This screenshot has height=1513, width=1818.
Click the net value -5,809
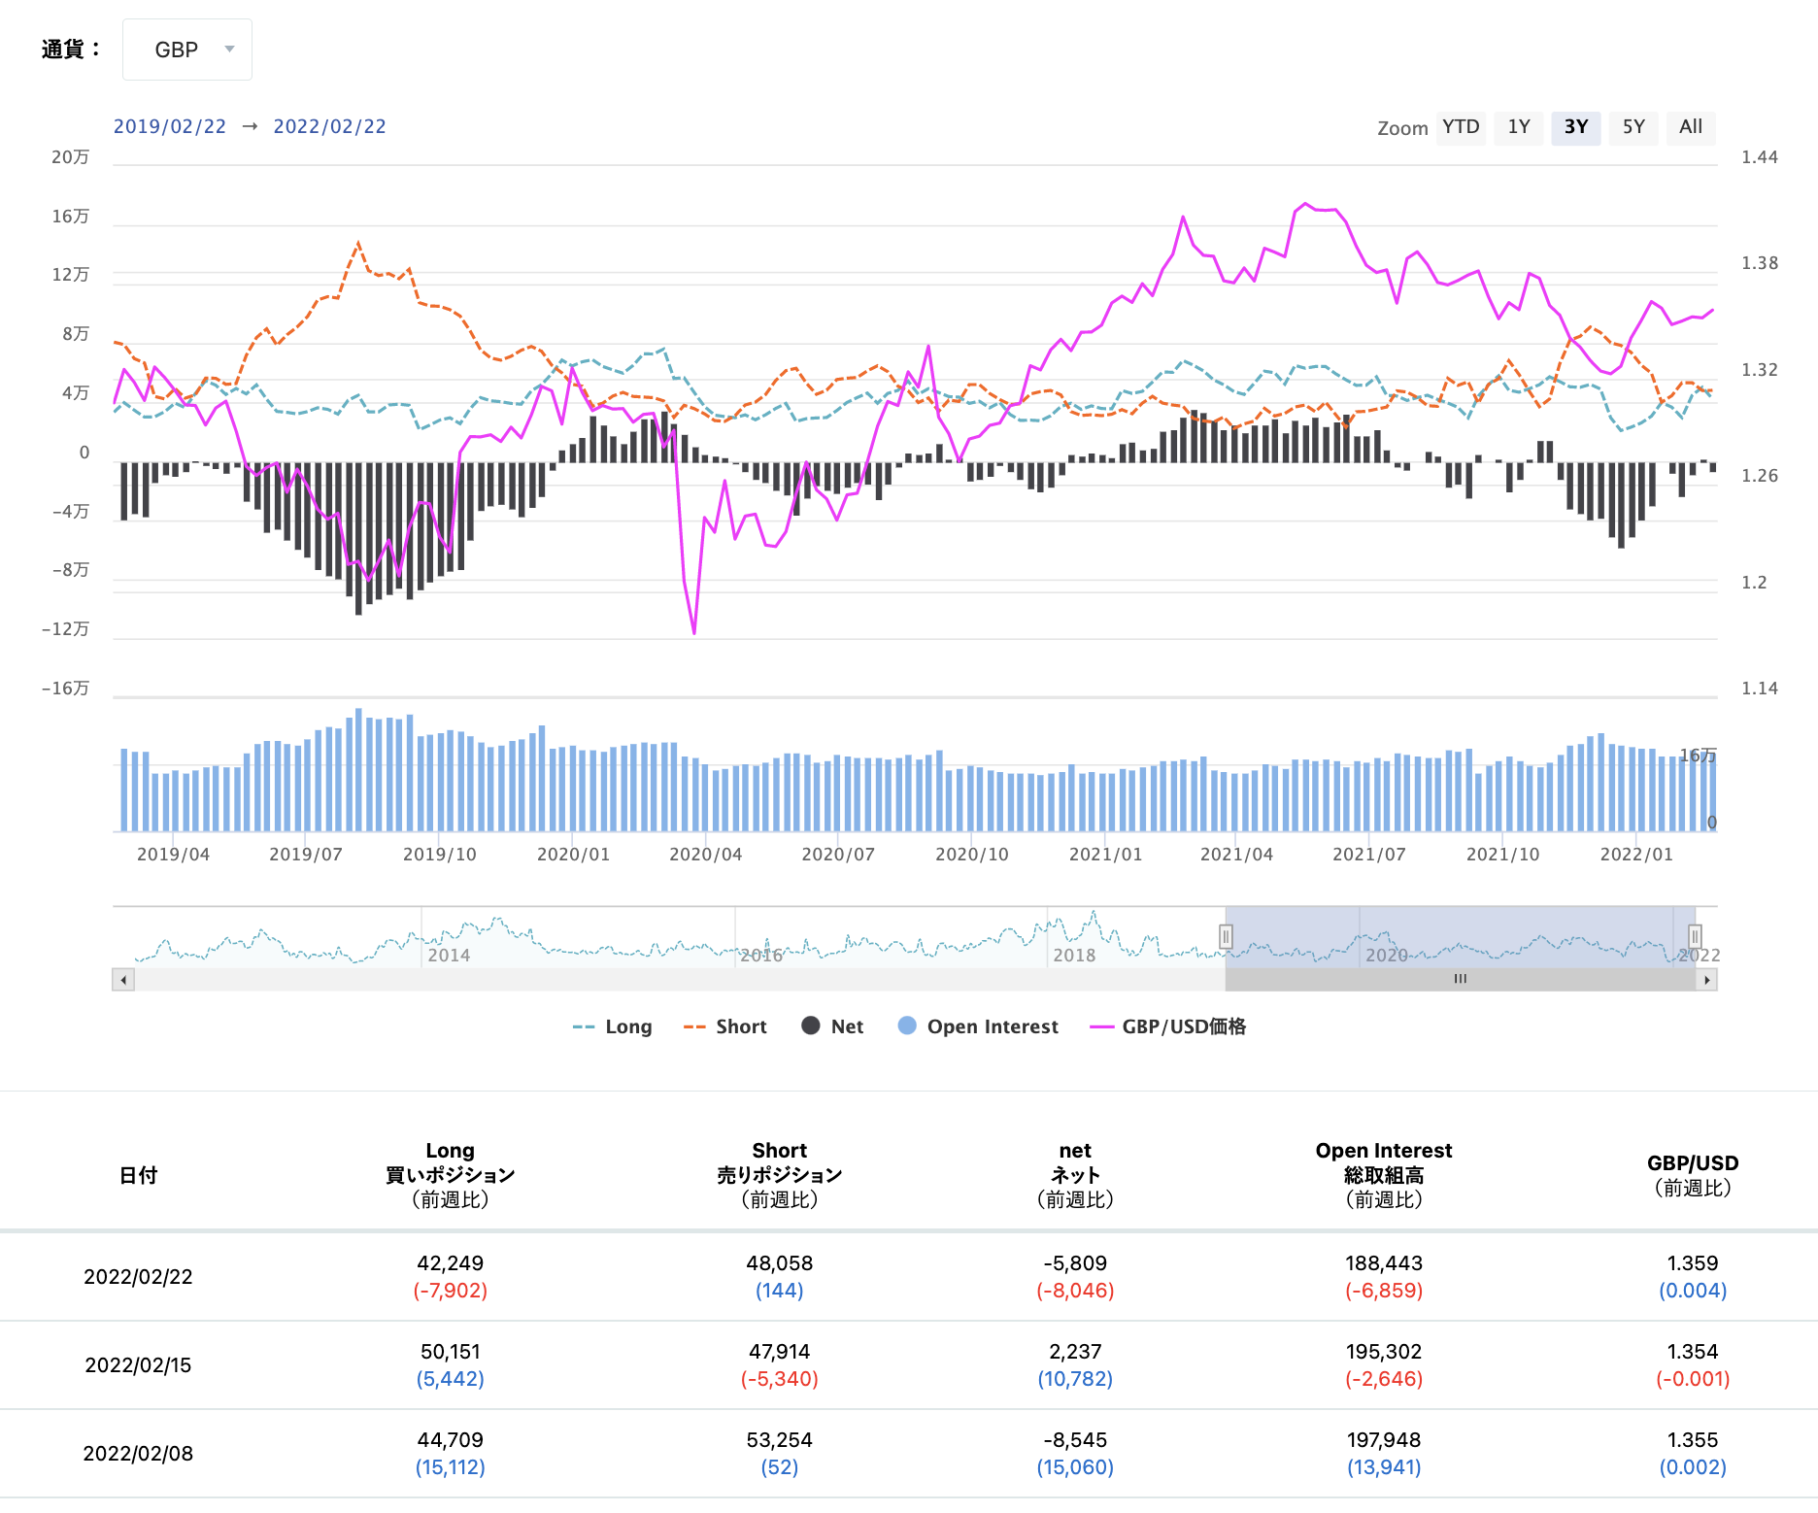[1075, 1263]
